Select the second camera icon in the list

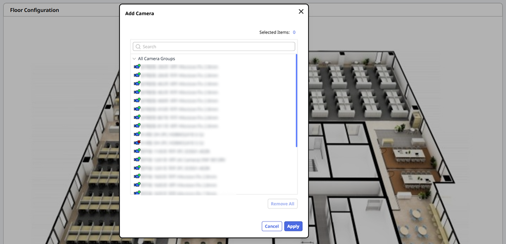(137, 75)
